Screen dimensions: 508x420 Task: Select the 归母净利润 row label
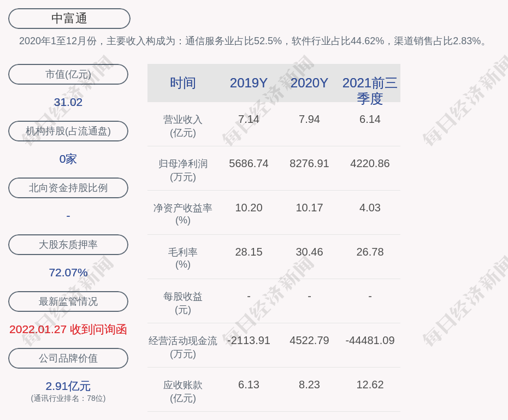(x=183, y=170)
